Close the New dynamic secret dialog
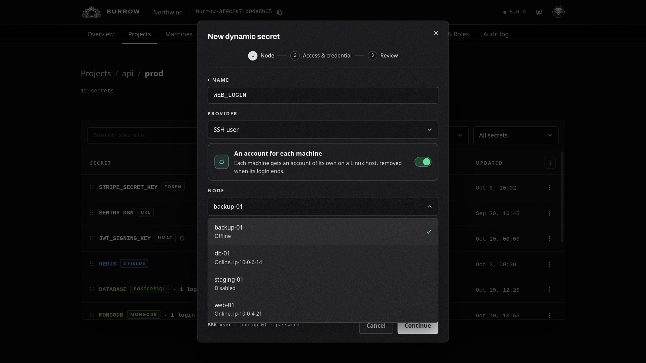Image resolution: width=646 pixels, height=363 pixels. 436,33
